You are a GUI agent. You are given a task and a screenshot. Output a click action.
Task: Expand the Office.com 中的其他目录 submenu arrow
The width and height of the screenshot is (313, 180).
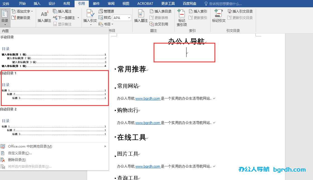[105, 146]
